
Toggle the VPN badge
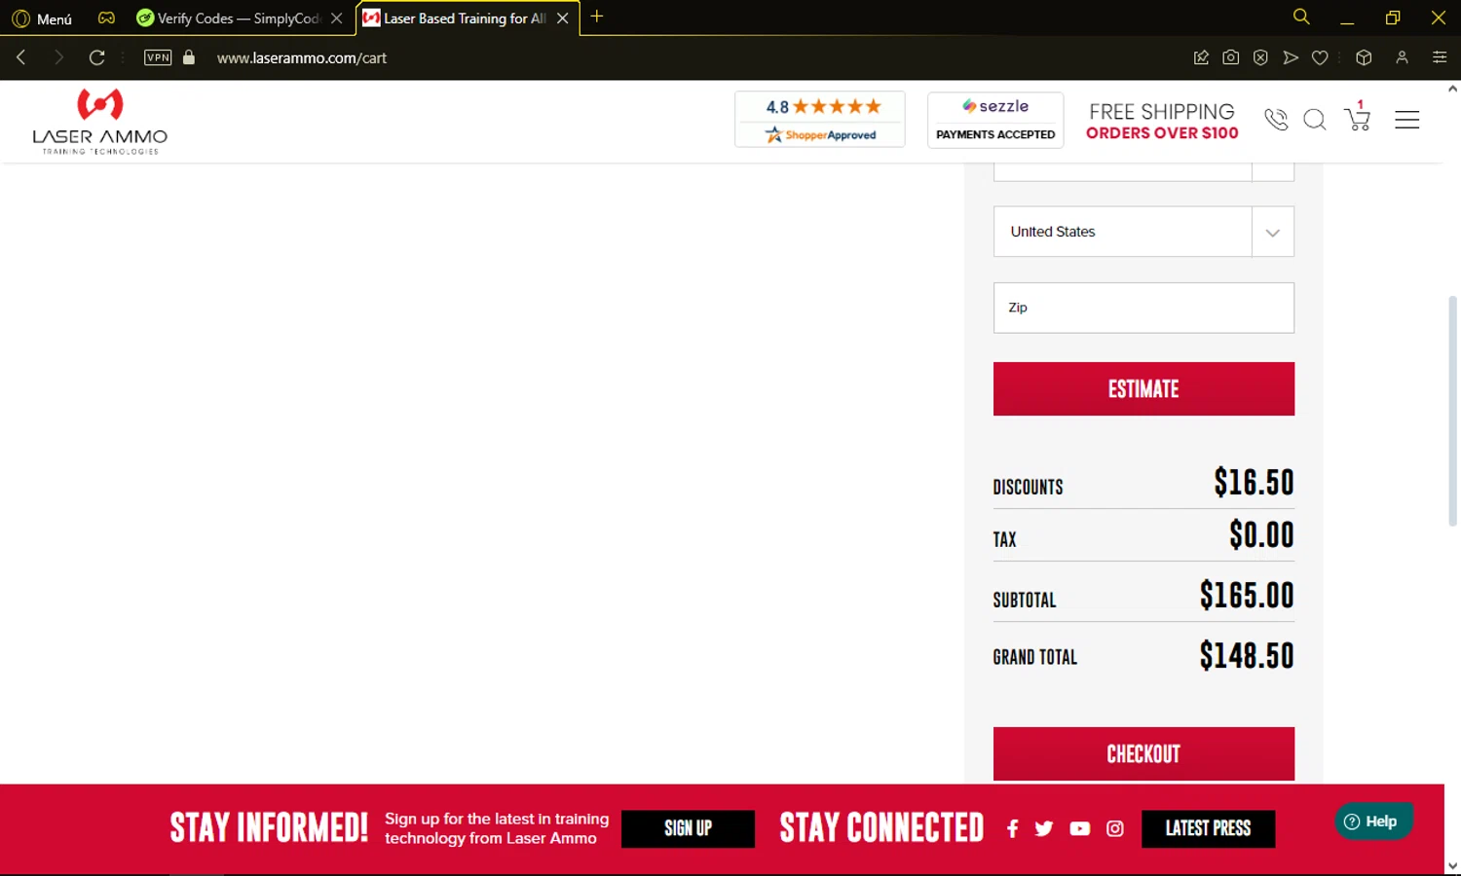(158, 57)
